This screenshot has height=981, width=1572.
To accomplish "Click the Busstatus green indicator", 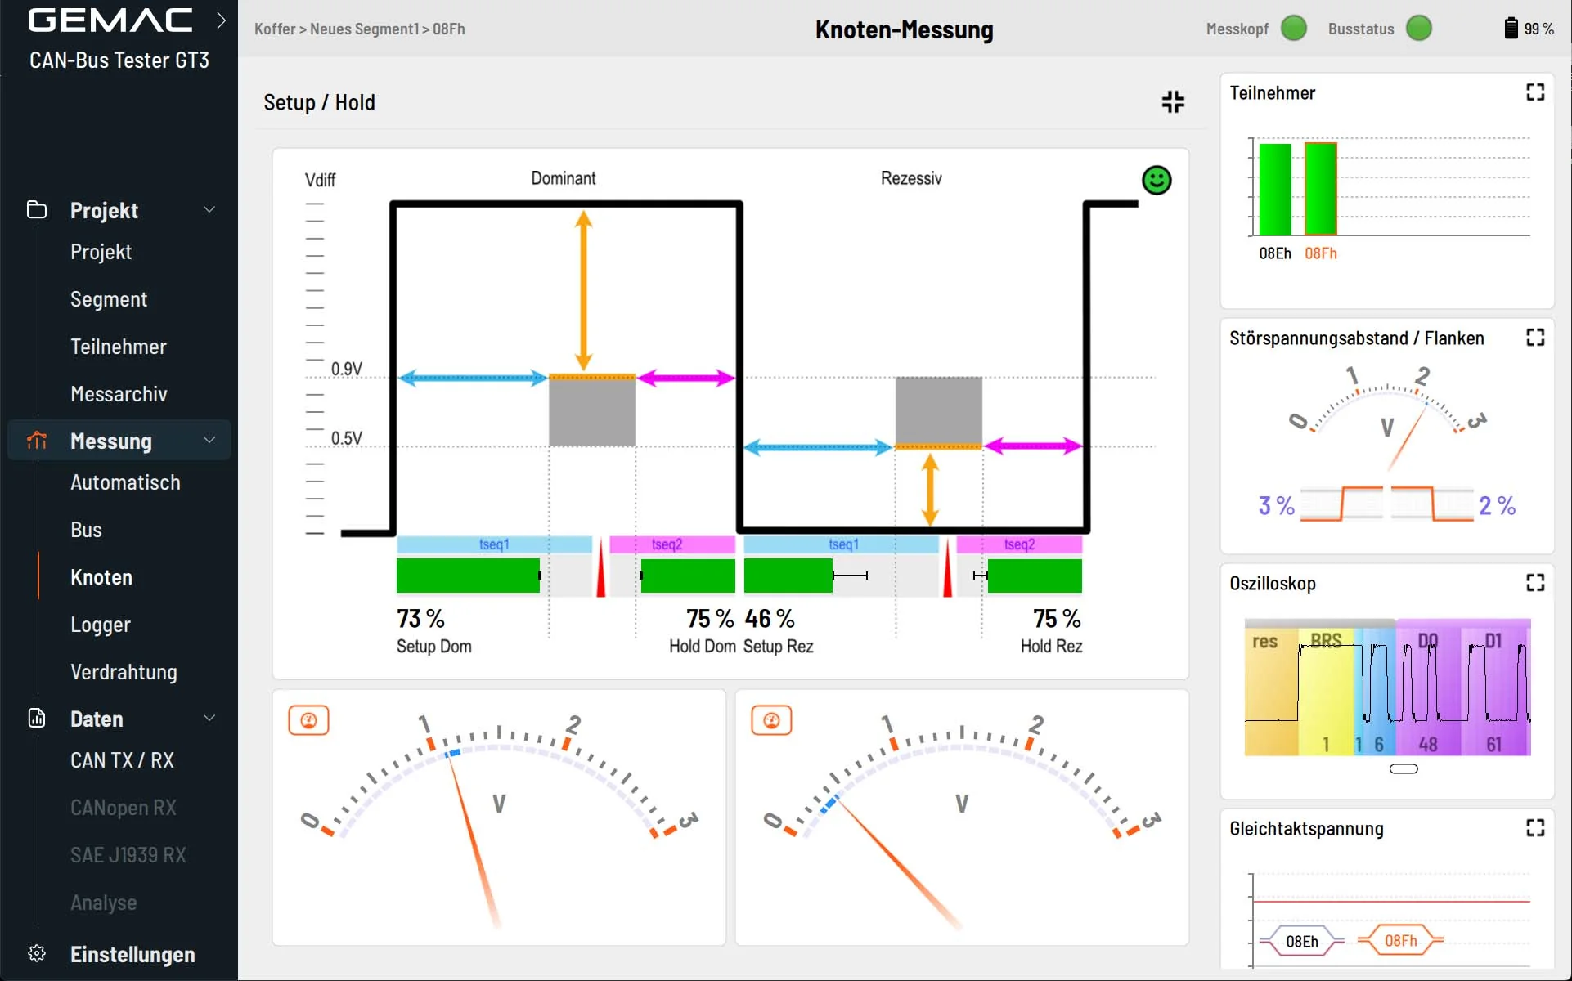I will tap(1418, 29).
